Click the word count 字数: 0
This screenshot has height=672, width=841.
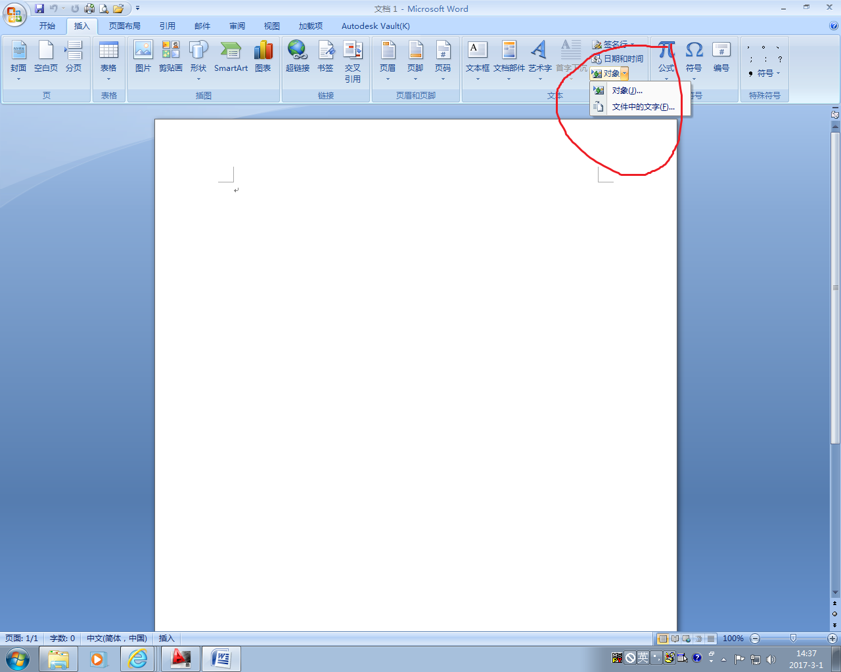click(x=62, y=639)
